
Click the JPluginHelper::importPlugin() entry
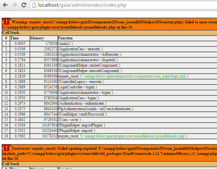click(x=81, y=125)
